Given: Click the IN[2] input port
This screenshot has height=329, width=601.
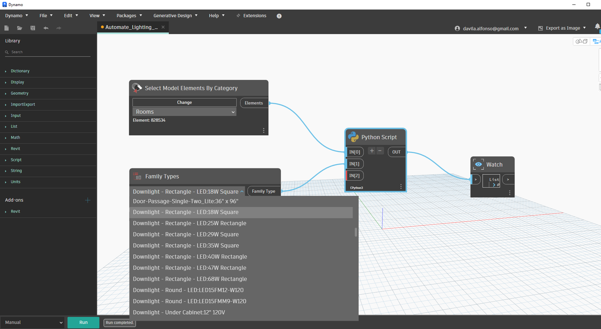Looking at the screenshot, I should 354,175.
